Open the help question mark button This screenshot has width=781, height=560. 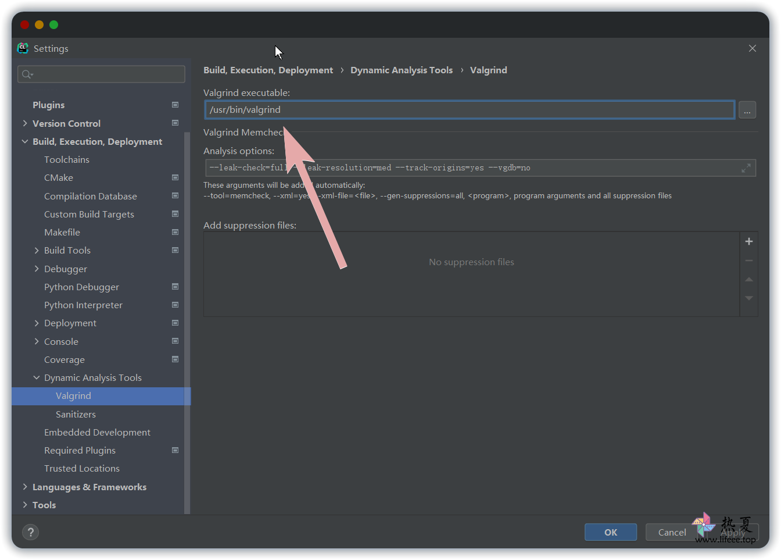31,532
